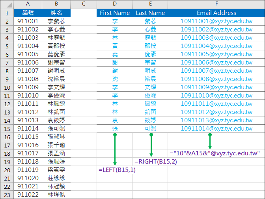Select the name cell 張可妮
Screen dimensions: 265x199
click(56, 129)
